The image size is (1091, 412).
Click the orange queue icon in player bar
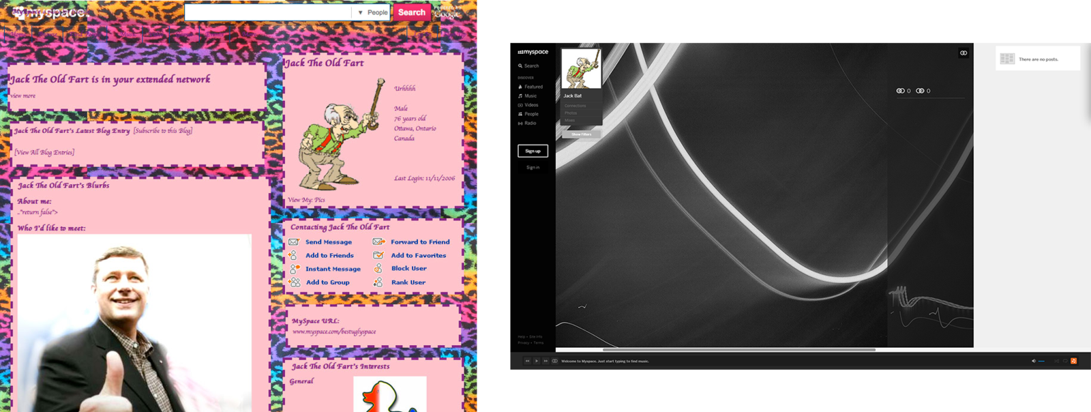point(1073,361)
